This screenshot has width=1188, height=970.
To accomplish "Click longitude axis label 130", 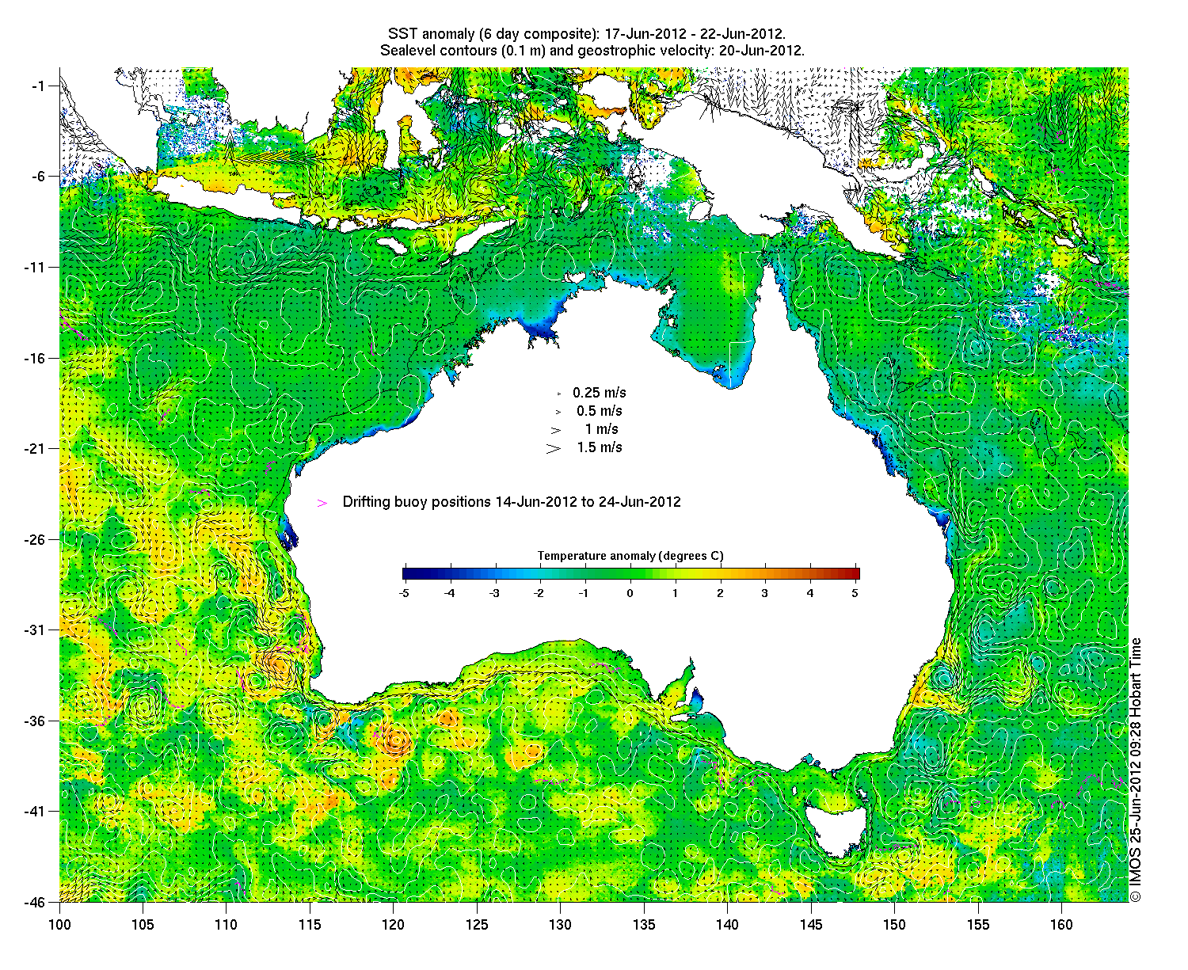I will (561, 925).
